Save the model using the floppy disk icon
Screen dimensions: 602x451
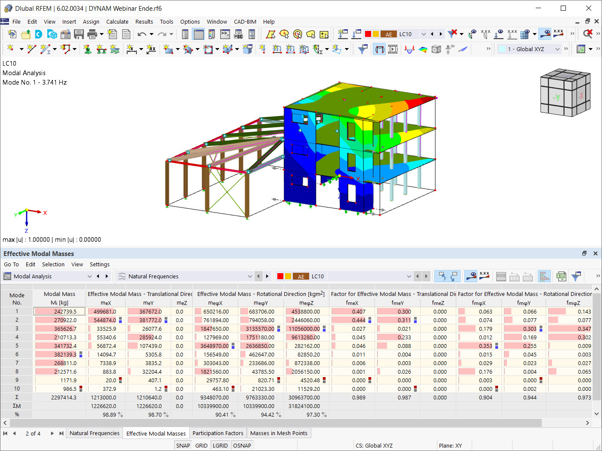(x=79, y=34)
